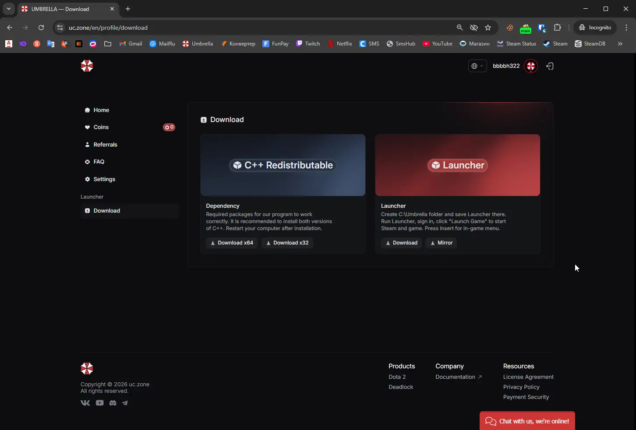Open the Settings sidebar item
Viewport: 636px width, 430px height.
tap(129, 179)
